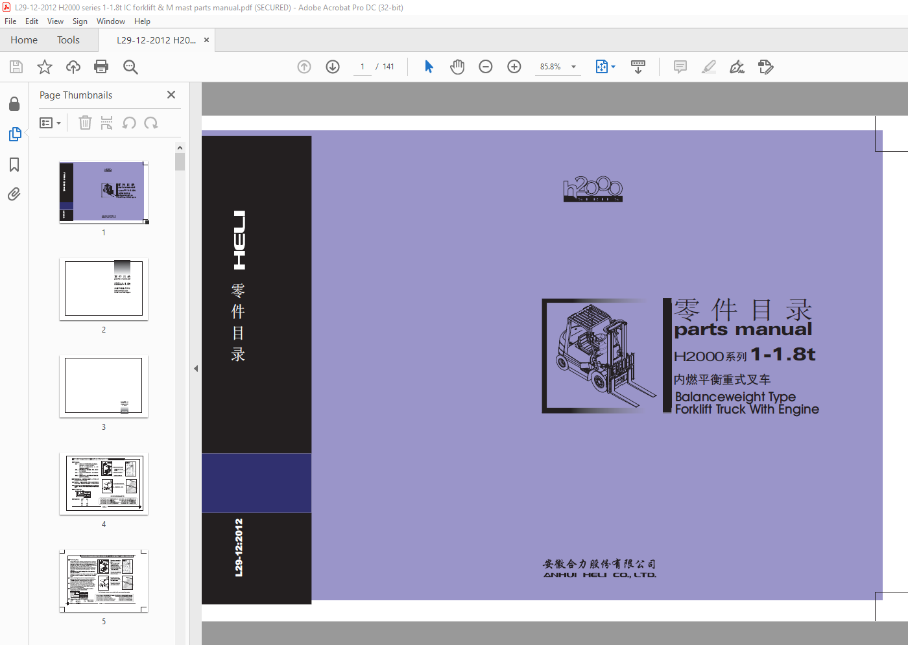This screenshot has height=645, width=908.
Task: Open Attachments paperclip panel
Action: click(x=14, y=194)
